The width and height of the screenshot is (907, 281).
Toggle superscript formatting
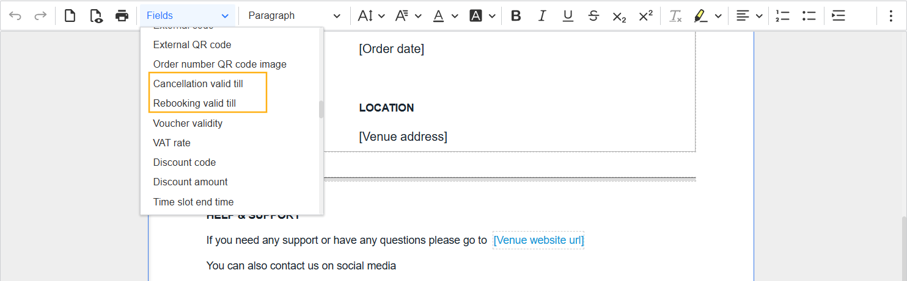coord(645,16)
